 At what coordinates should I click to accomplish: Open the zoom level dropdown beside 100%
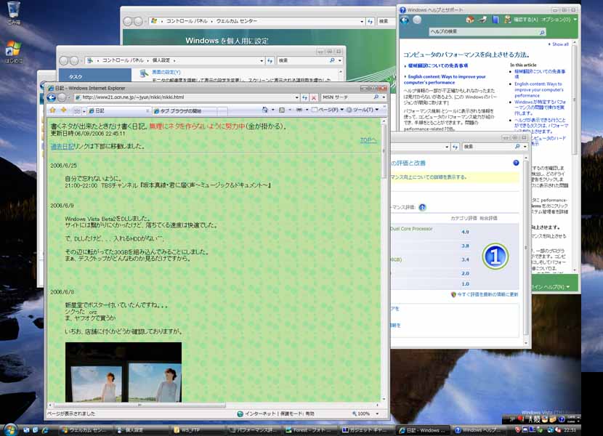377,413
